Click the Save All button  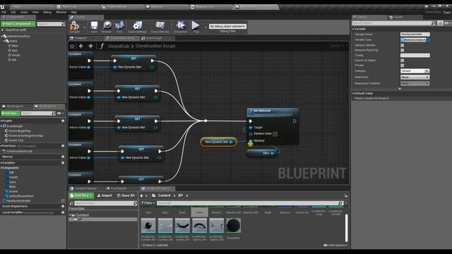tap(126, 195)
